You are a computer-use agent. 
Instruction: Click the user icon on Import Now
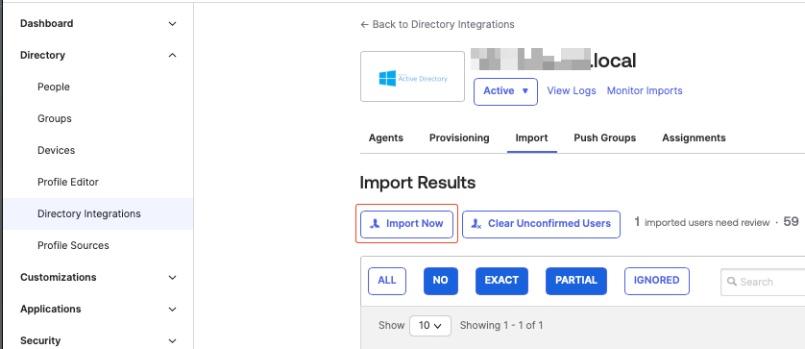376,224
